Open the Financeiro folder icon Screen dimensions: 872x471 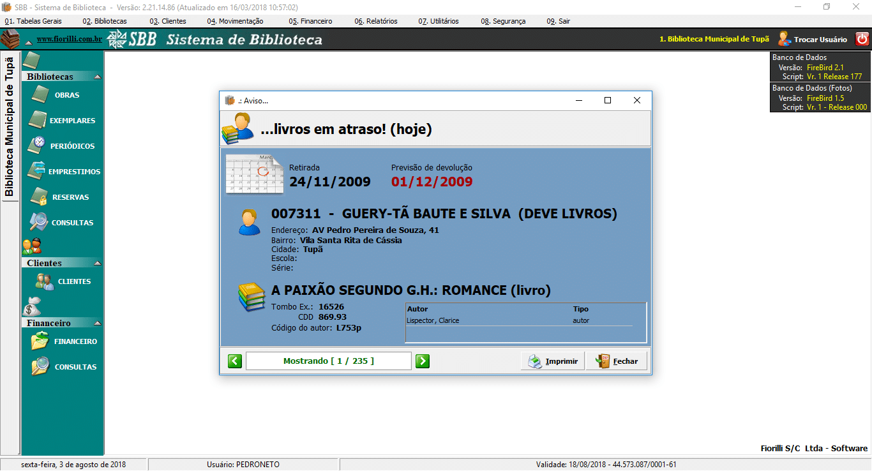pyautogui.click(x=40, y=341)
